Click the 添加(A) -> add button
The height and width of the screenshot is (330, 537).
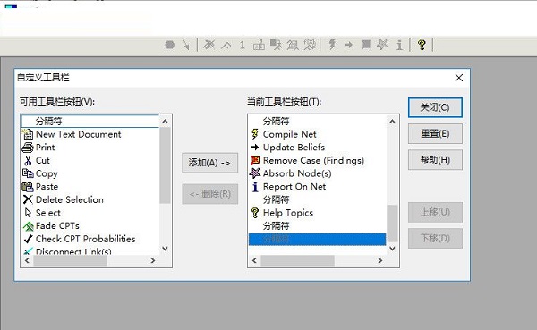click(x=210, y=163)
